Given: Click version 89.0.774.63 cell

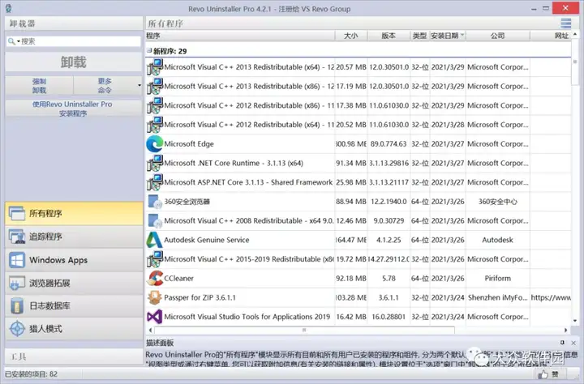Looking at the screenshot, I should 389,144.
